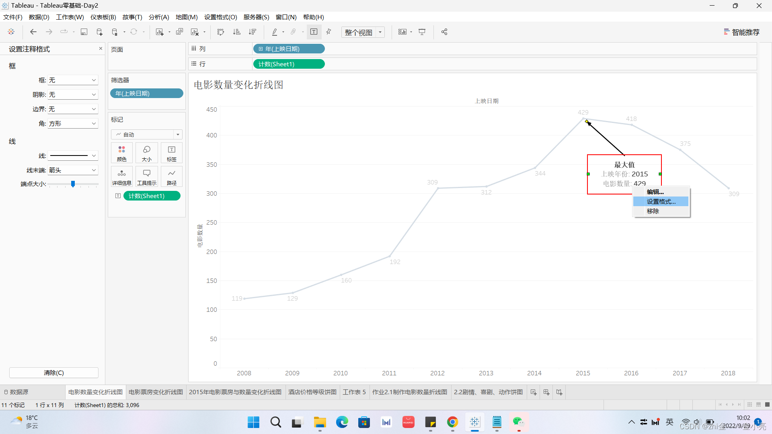
Task: Toggle the Fix axes pin button
Action: pos(329,32)
